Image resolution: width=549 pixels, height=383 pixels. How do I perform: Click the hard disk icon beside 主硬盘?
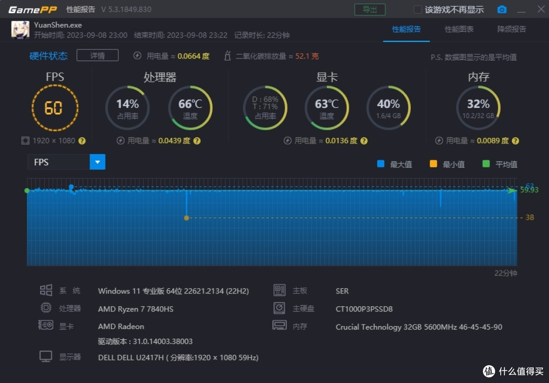pos(280,308)
